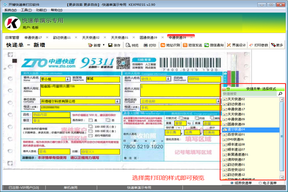Check 月结 payment method

(x=197, y=118)
